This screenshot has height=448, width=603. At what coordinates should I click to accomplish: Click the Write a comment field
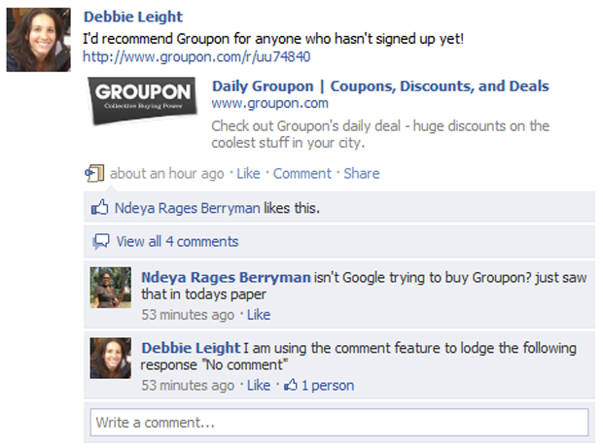[338, 423]
